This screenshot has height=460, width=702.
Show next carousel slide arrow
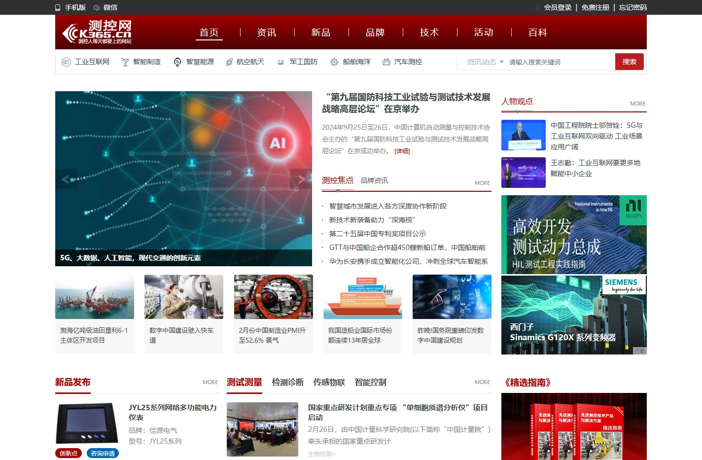(x=301, y=179)
